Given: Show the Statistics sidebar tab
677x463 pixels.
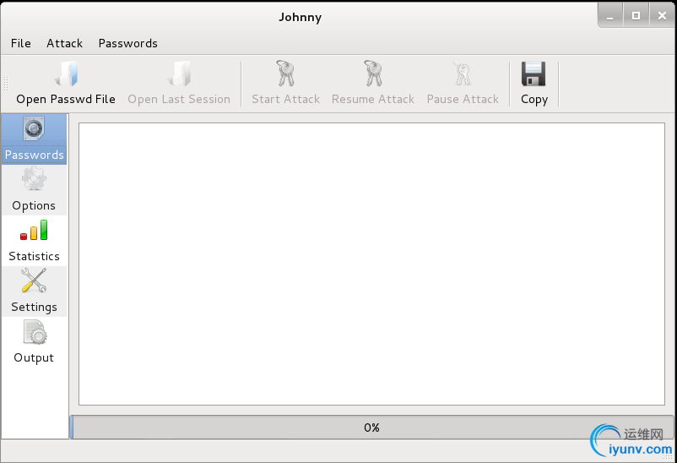Looking at the screenshot, I should coord(34,240).
